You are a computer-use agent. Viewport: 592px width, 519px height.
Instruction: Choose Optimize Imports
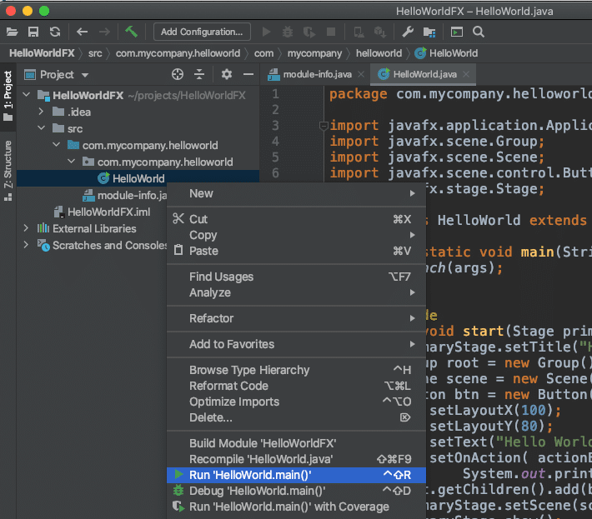tap(296, 402)
